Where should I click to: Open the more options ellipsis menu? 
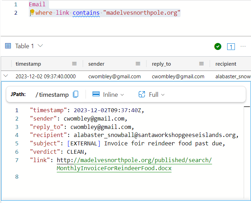click(243, 46)
